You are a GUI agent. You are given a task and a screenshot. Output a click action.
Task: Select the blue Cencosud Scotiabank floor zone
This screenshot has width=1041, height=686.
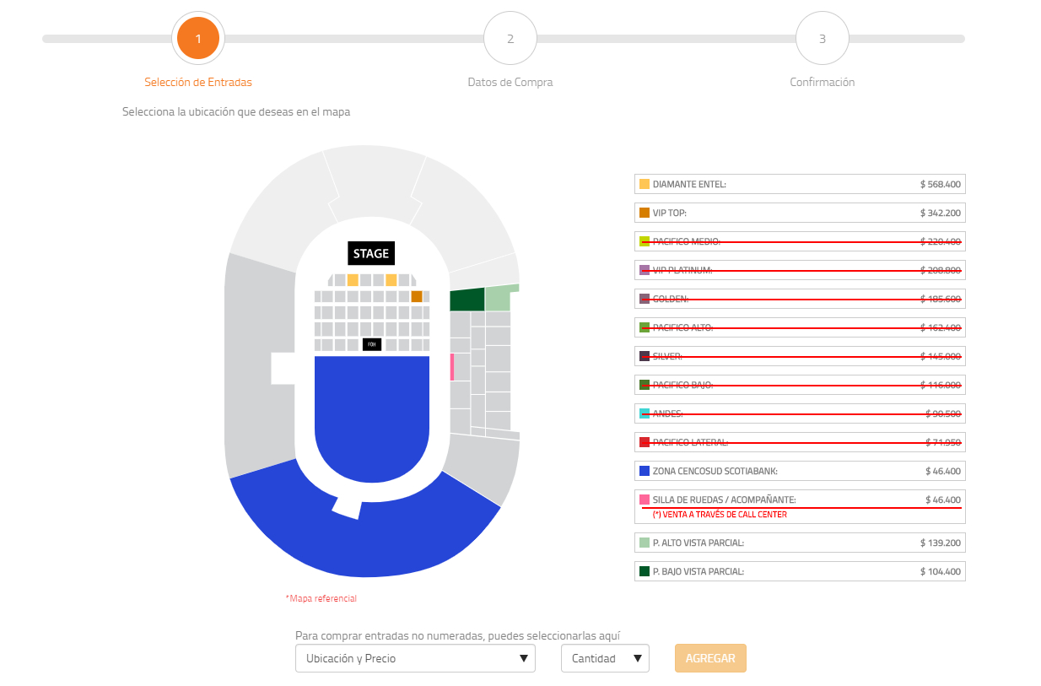tap(371, 413)
